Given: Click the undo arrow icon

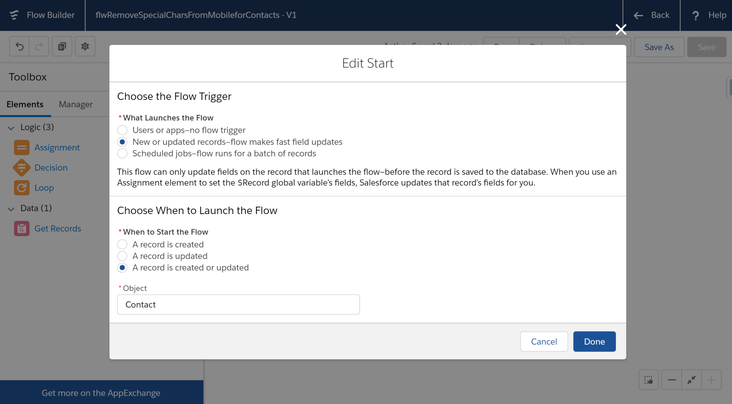Looking at the screenshot, I should (19, 46).
